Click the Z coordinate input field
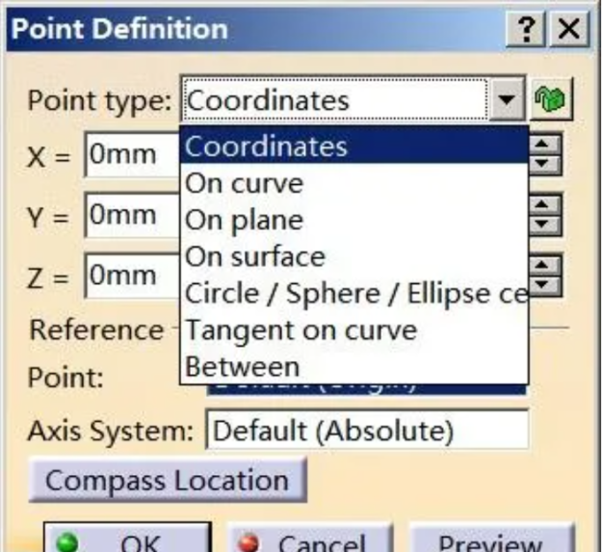This screenshot has width=602, height=552. coord(132,276)
